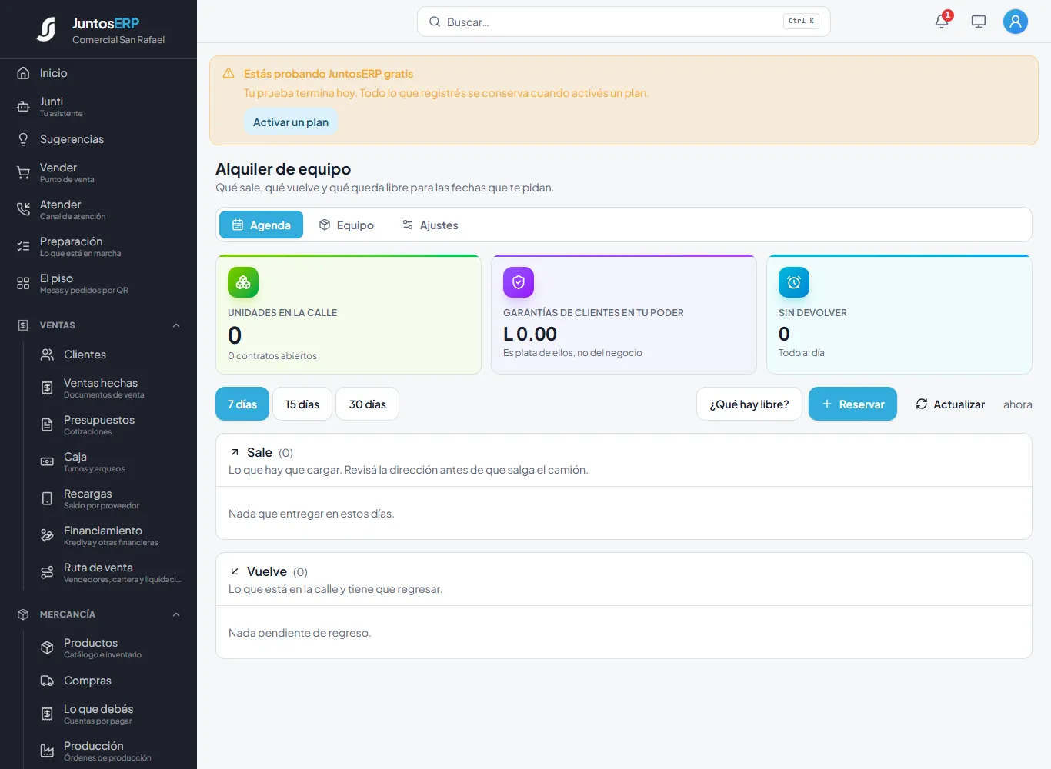The image size is (1051, 769).
Task: Open the notifications bell icon
Action: coord(942,22)
